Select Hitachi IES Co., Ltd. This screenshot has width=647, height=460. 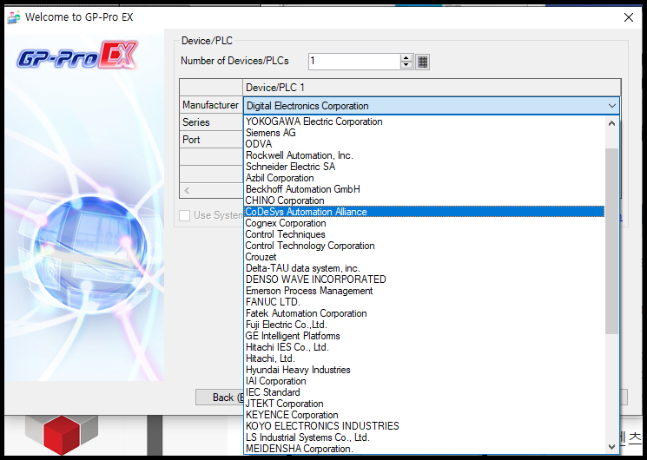[424, 347]
